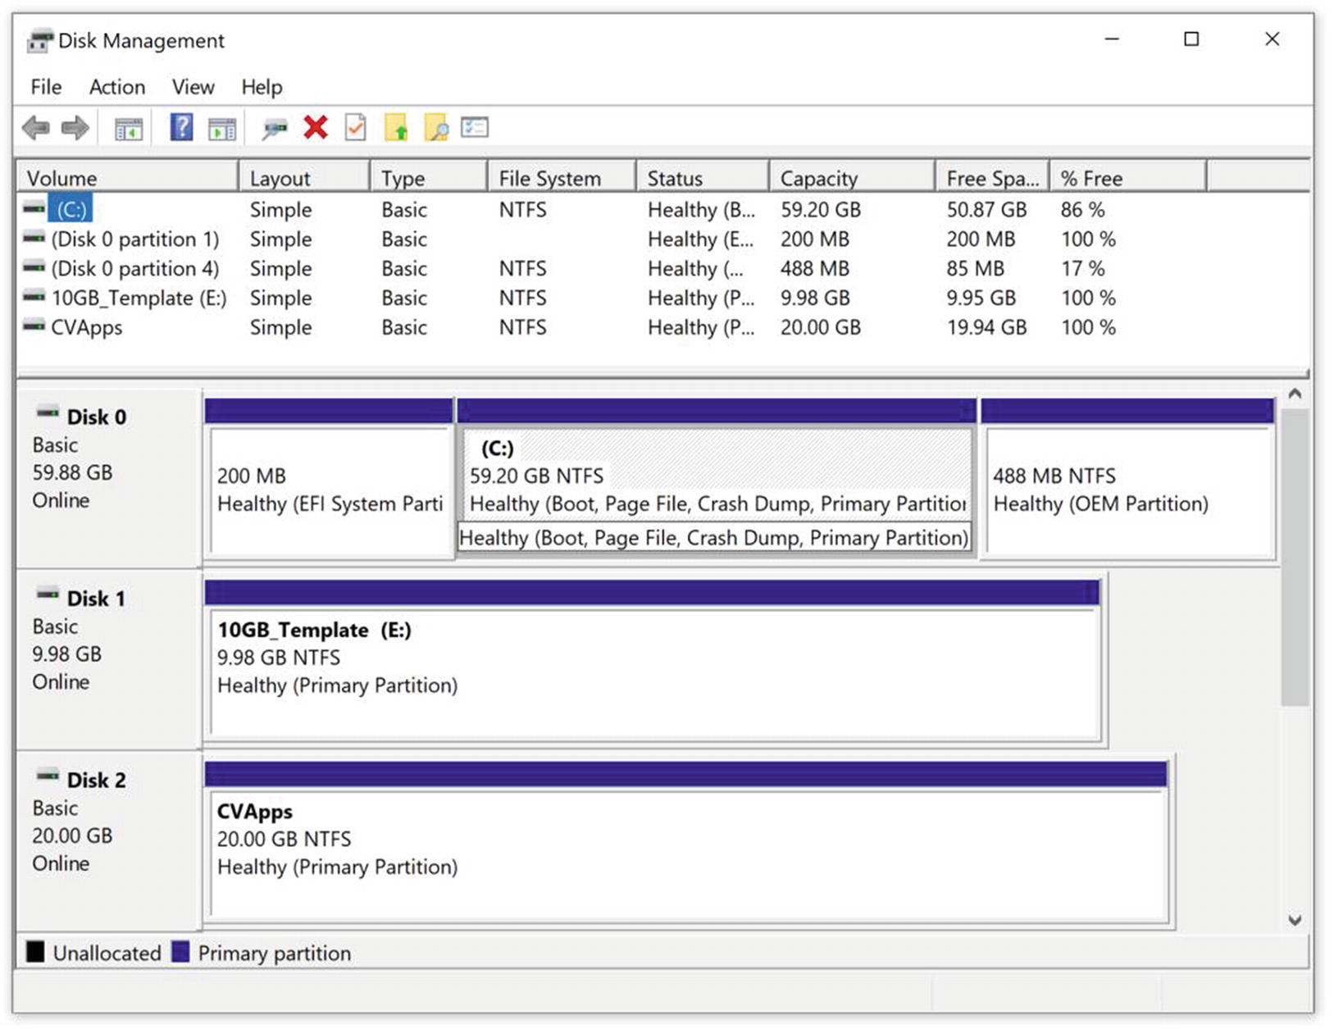Click the black Unallocated legend swatch

(x=35, y=951)
